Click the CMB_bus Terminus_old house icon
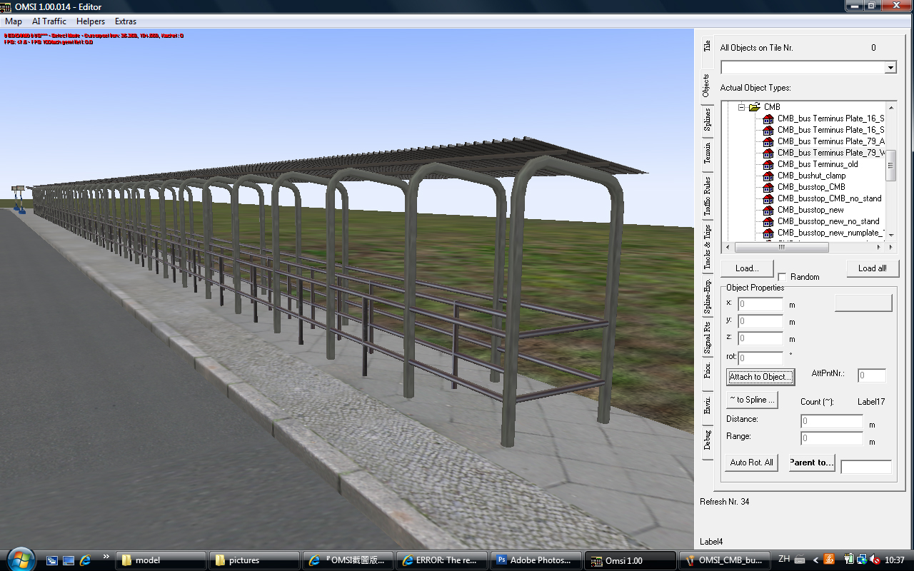This screenshot has width=914, height=571. [x=768, y=164]
